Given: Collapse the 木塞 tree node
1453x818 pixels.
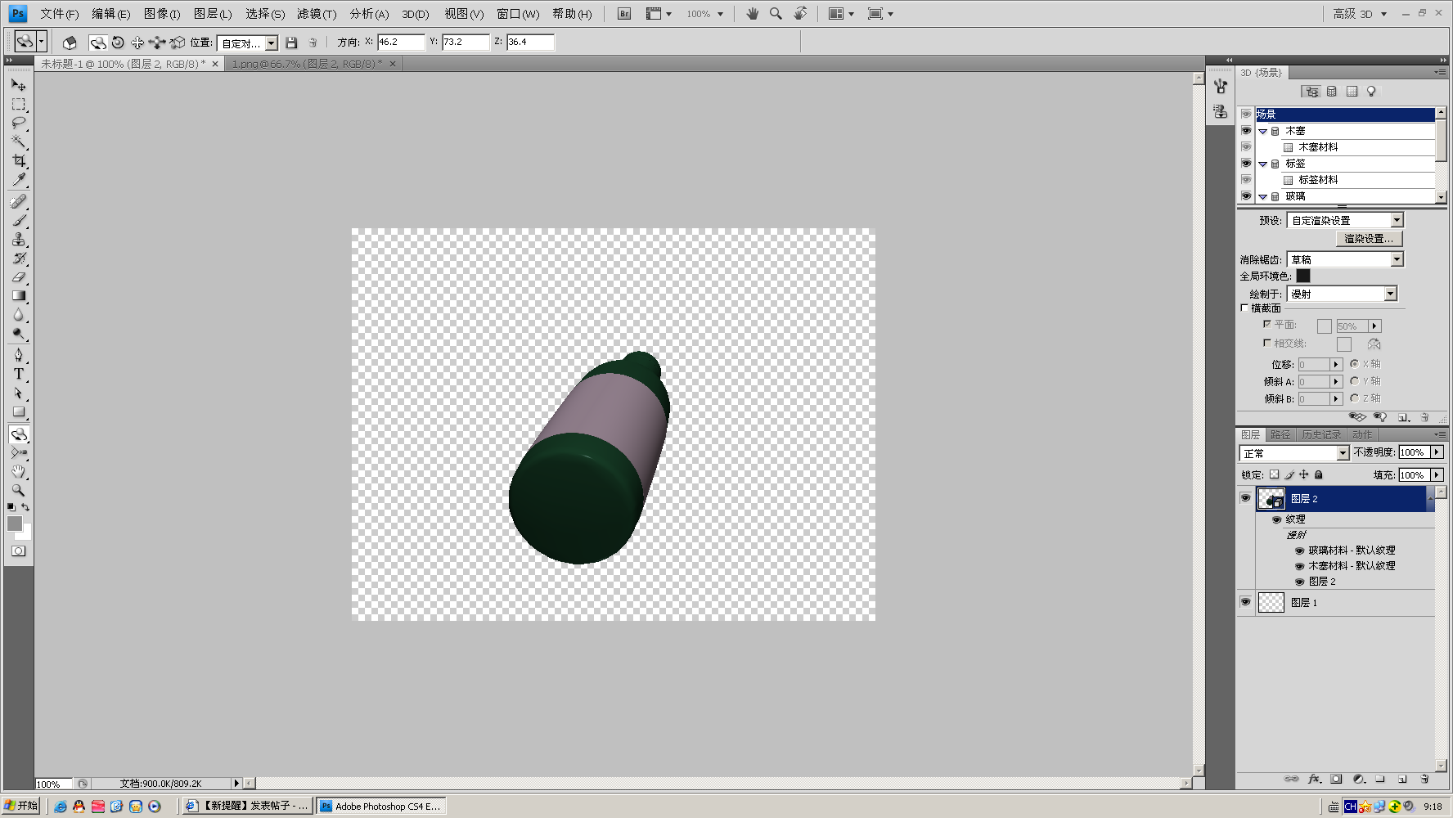Looking at the screenshot, I should (1262, 131).
